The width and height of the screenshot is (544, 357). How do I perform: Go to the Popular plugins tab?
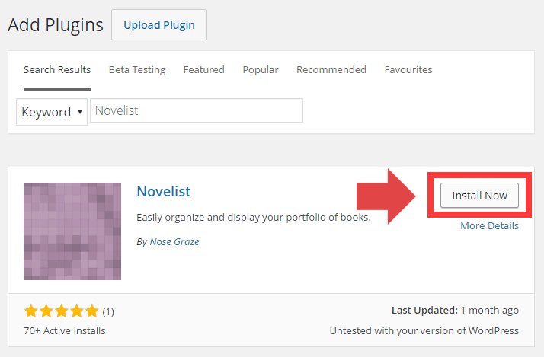pyautogui.click(x=261, y=69)
